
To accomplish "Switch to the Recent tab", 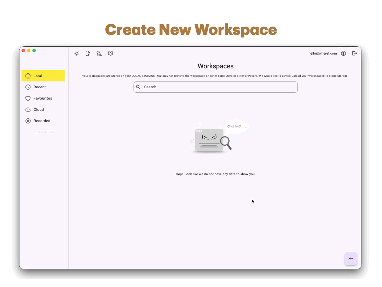I will tap(39, 87).
